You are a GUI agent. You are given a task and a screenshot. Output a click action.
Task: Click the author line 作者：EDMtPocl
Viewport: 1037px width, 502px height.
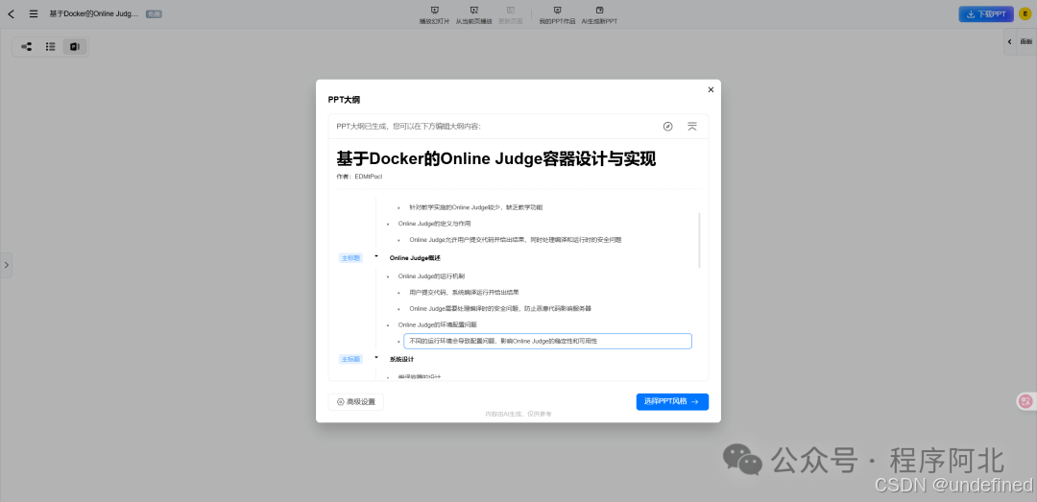pyautogui.click(x=359, y=177)
